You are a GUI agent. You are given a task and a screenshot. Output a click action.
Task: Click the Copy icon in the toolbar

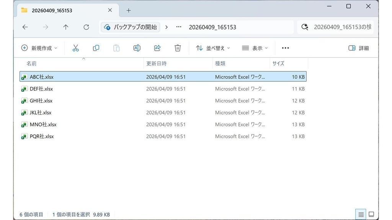click(96, 48)
